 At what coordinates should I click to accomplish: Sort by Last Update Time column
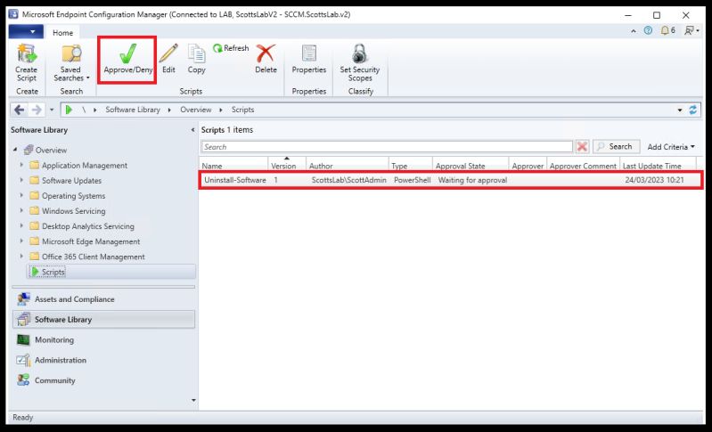click(x=658, y=166)
